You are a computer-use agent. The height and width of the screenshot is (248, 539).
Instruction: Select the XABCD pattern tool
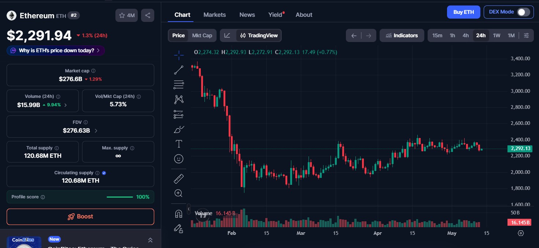tap(179, 99)
